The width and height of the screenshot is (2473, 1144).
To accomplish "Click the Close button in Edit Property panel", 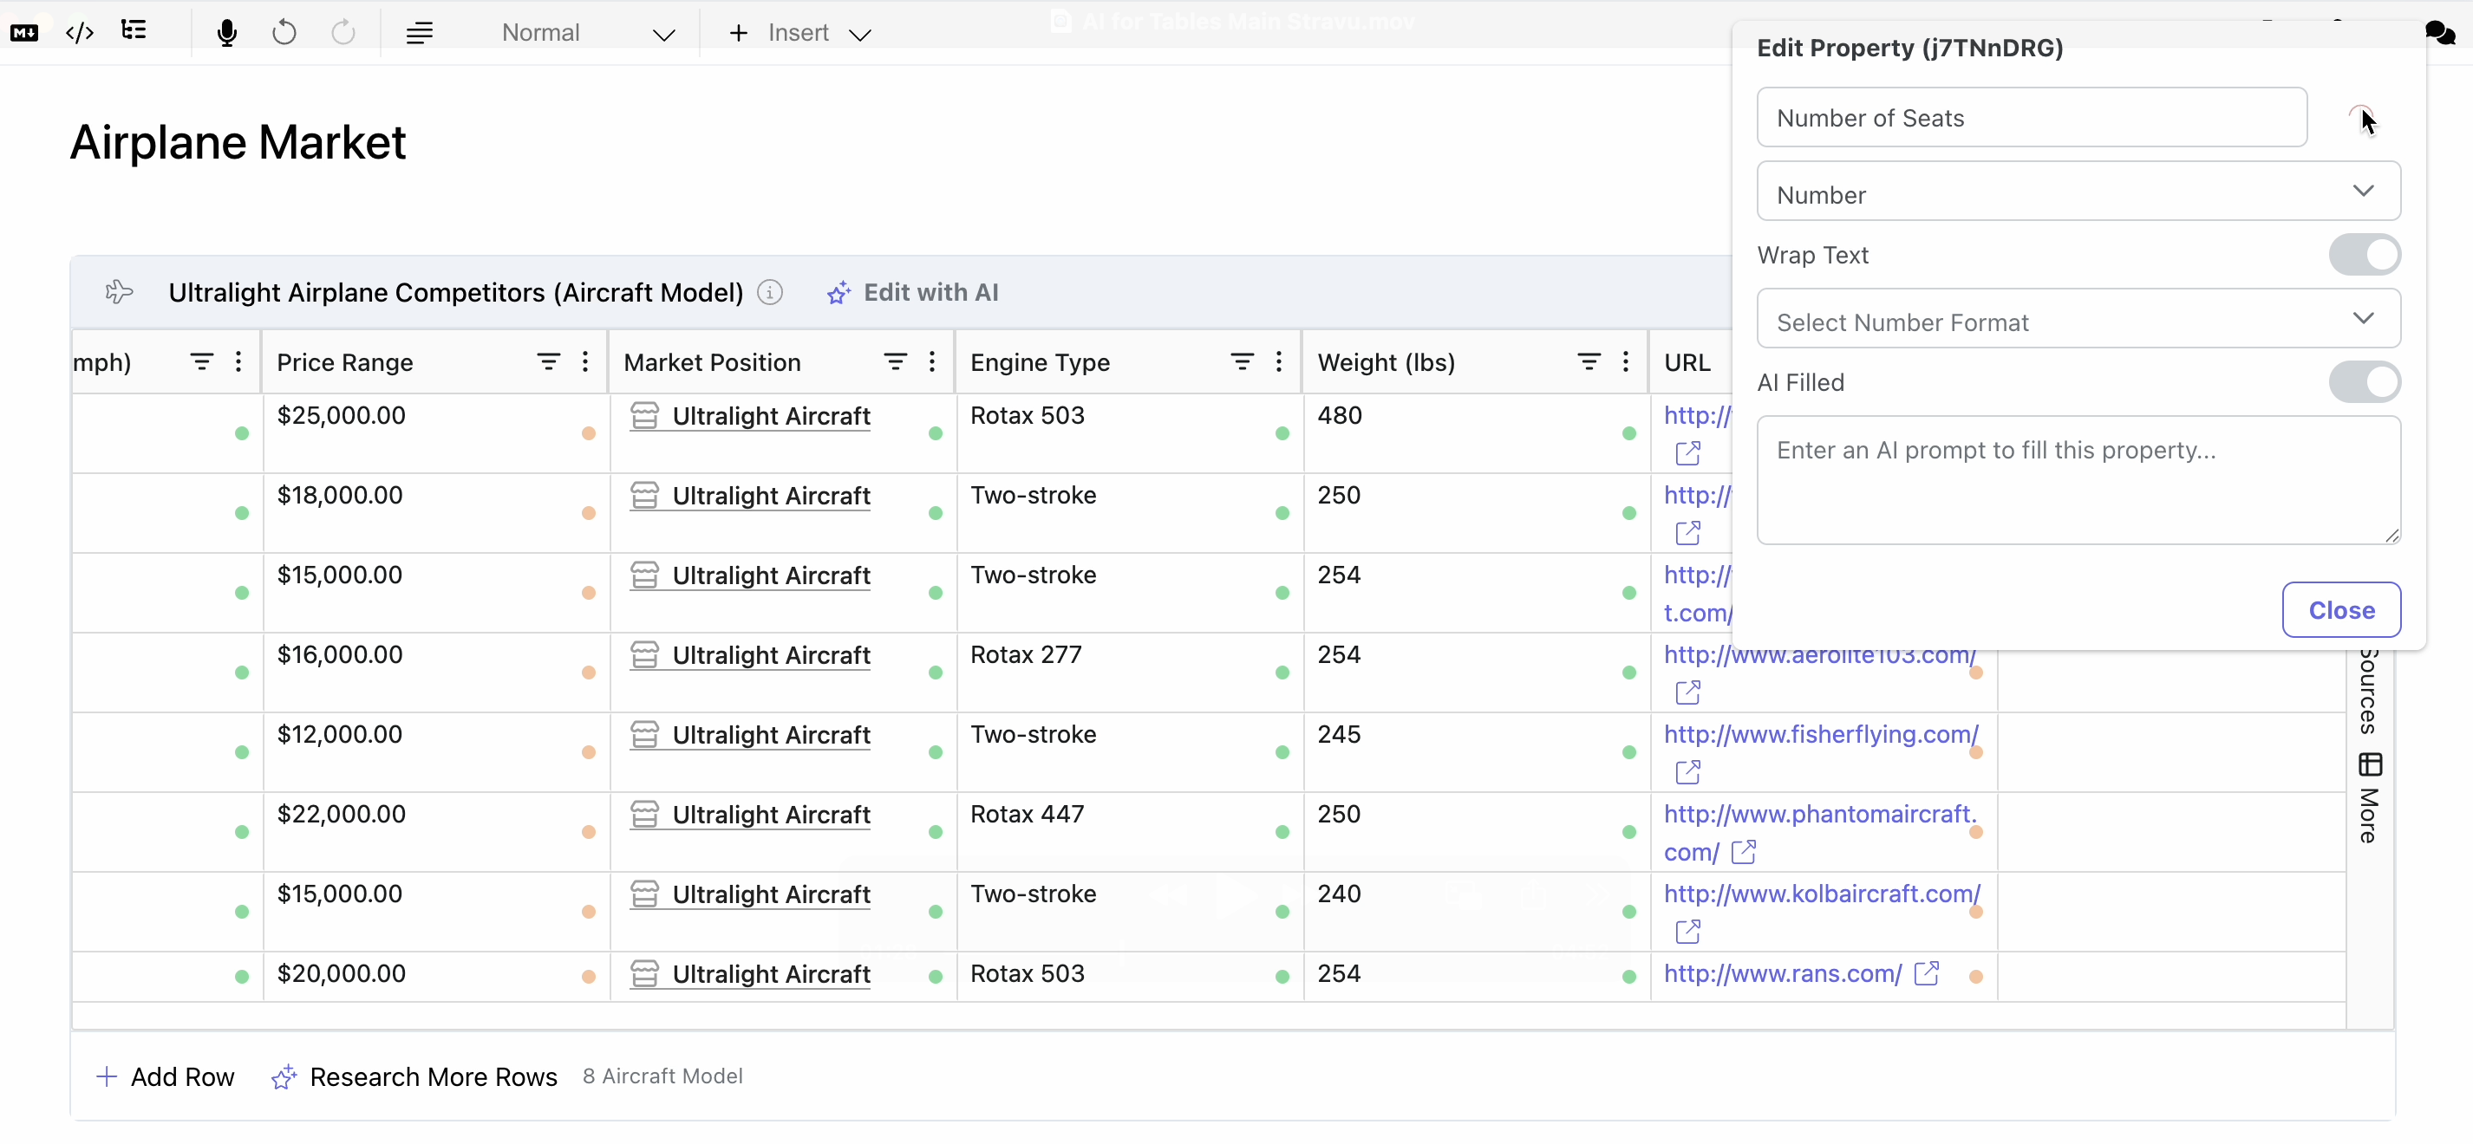I will click(x=2341, y=609).
